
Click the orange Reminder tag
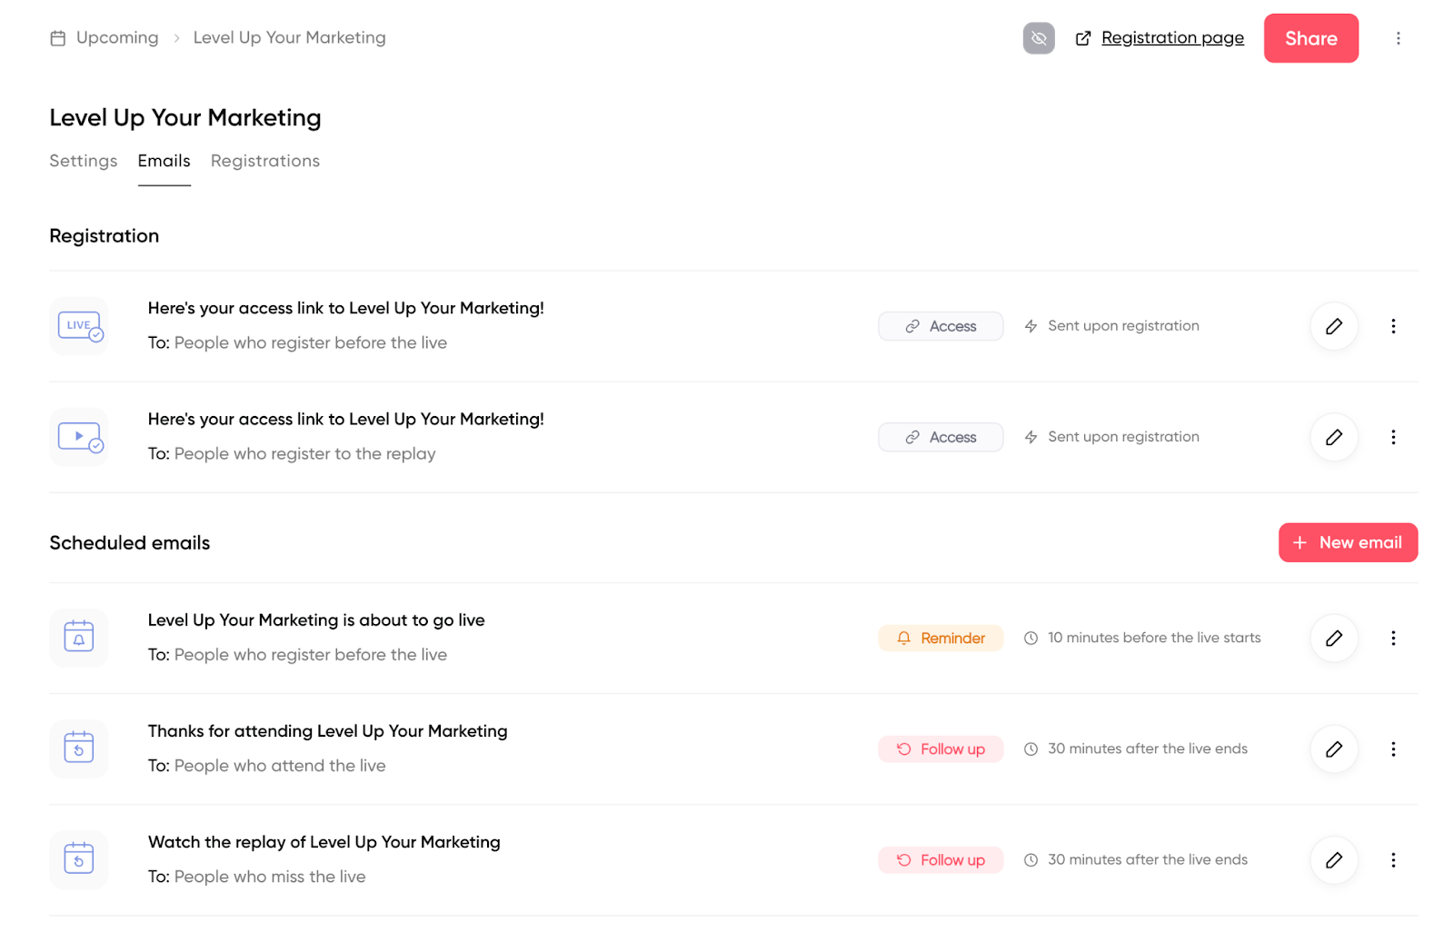(940, 638)
